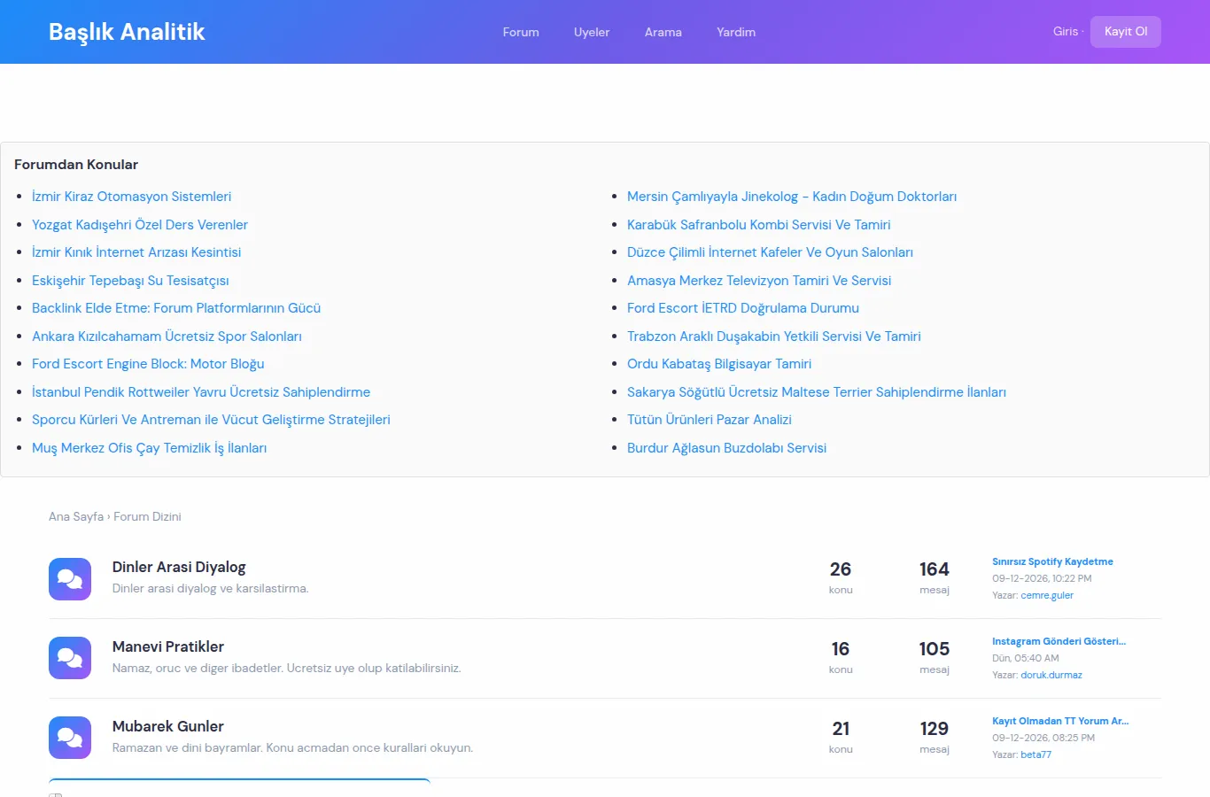Open the Yardim menu item
1210x797 pixels.
[736, 32]
